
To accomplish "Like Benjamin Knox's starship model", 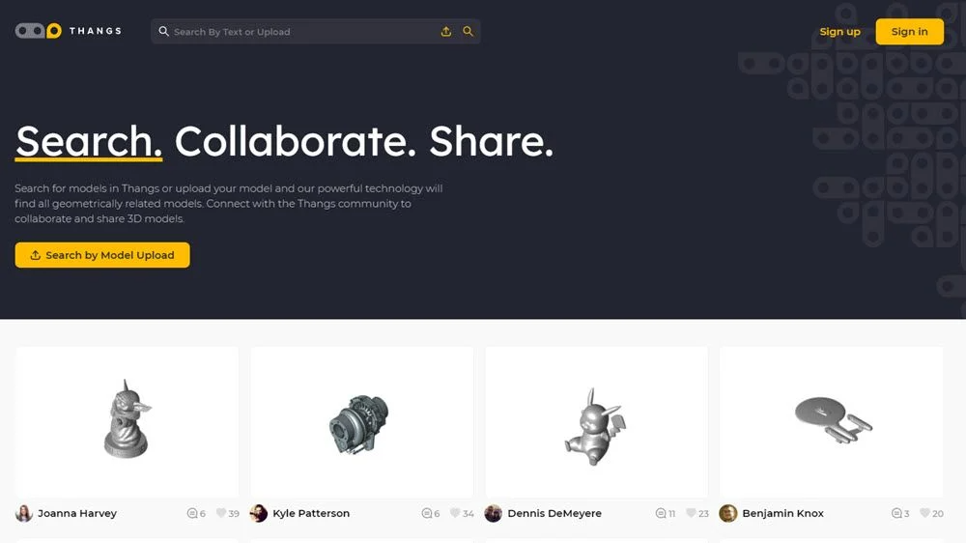I will tap(924, 513).
